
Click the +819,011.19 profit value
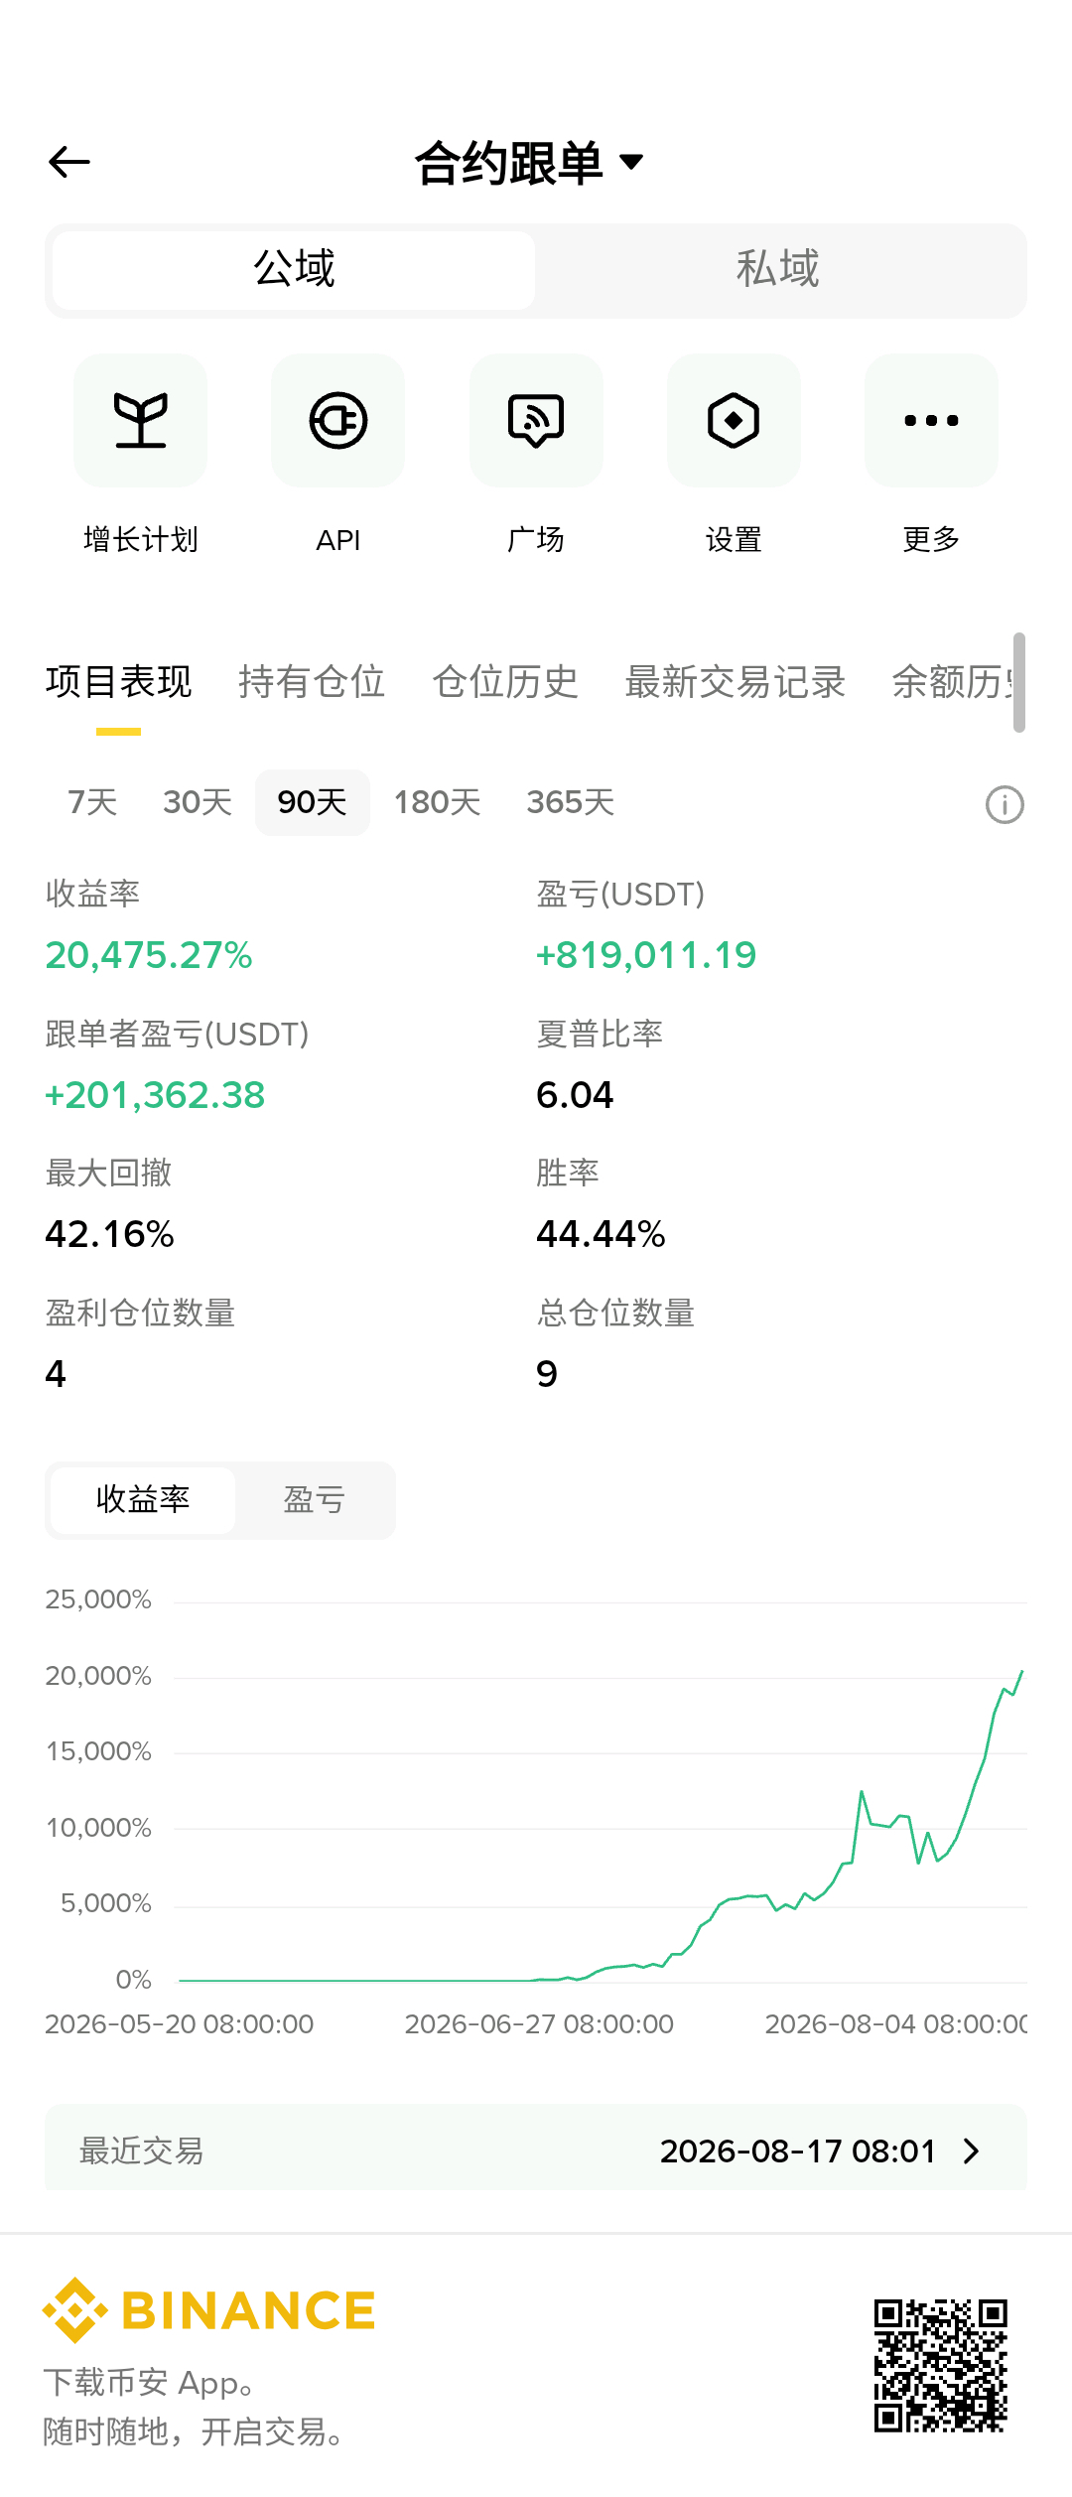646,955
